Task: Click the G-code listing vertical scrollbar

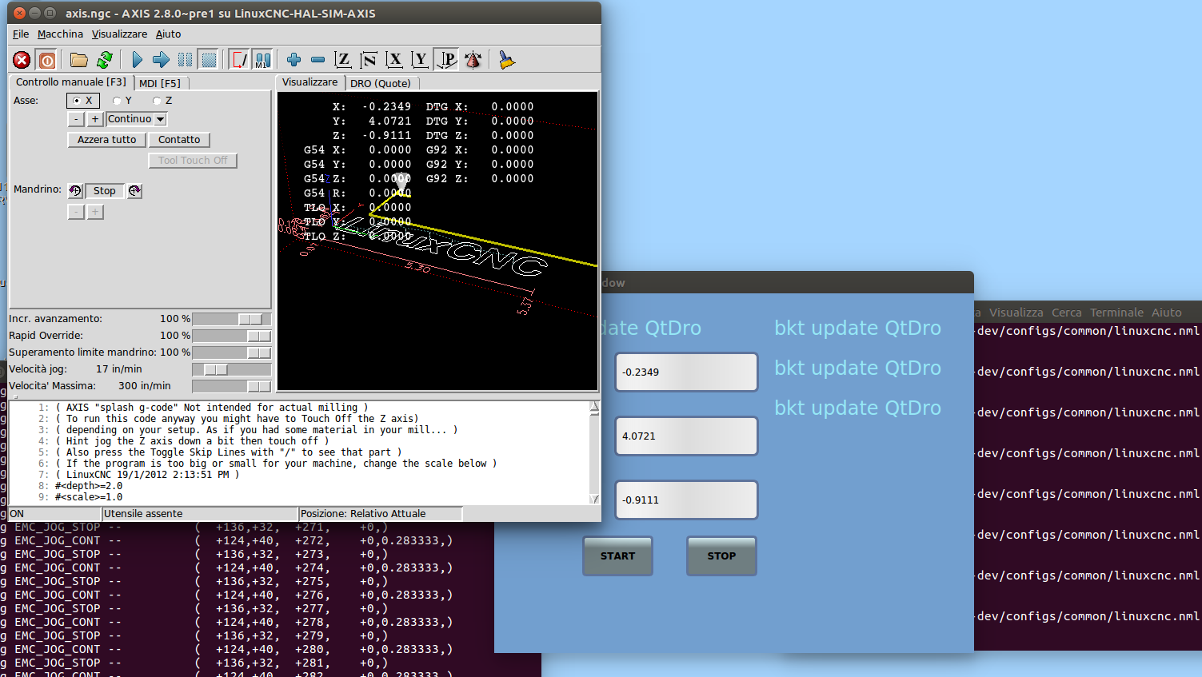Action: tap(594, 452)
